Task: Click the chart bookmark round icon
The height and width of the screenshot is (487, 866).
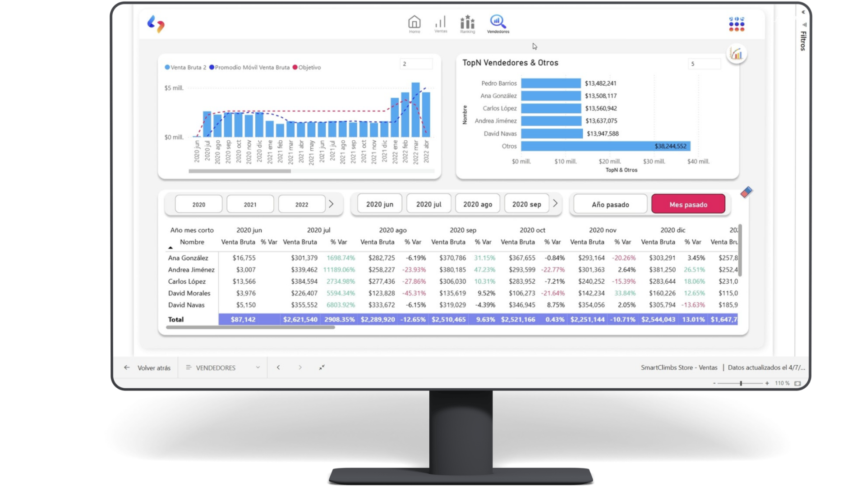Action: click(736, 54)
